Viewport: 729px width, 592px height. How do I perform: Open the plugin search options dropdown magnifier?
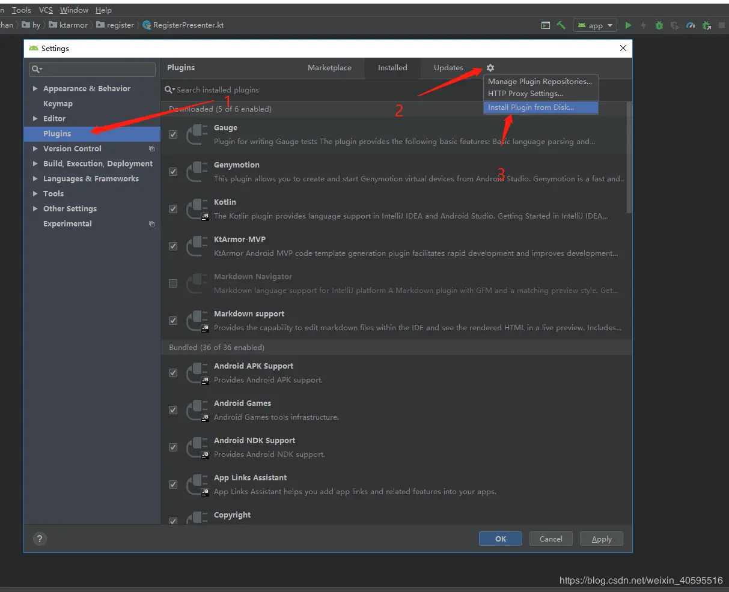[x=170, y=90]
